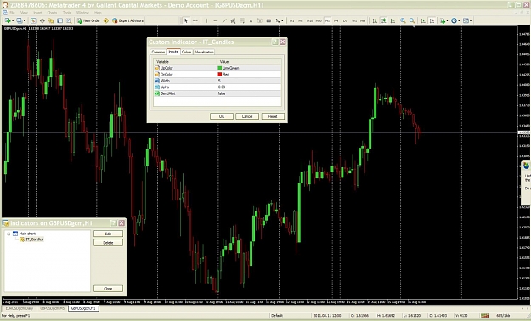
Task: Click the LimeGreen UpColor swatch
Action: [220, 68]
